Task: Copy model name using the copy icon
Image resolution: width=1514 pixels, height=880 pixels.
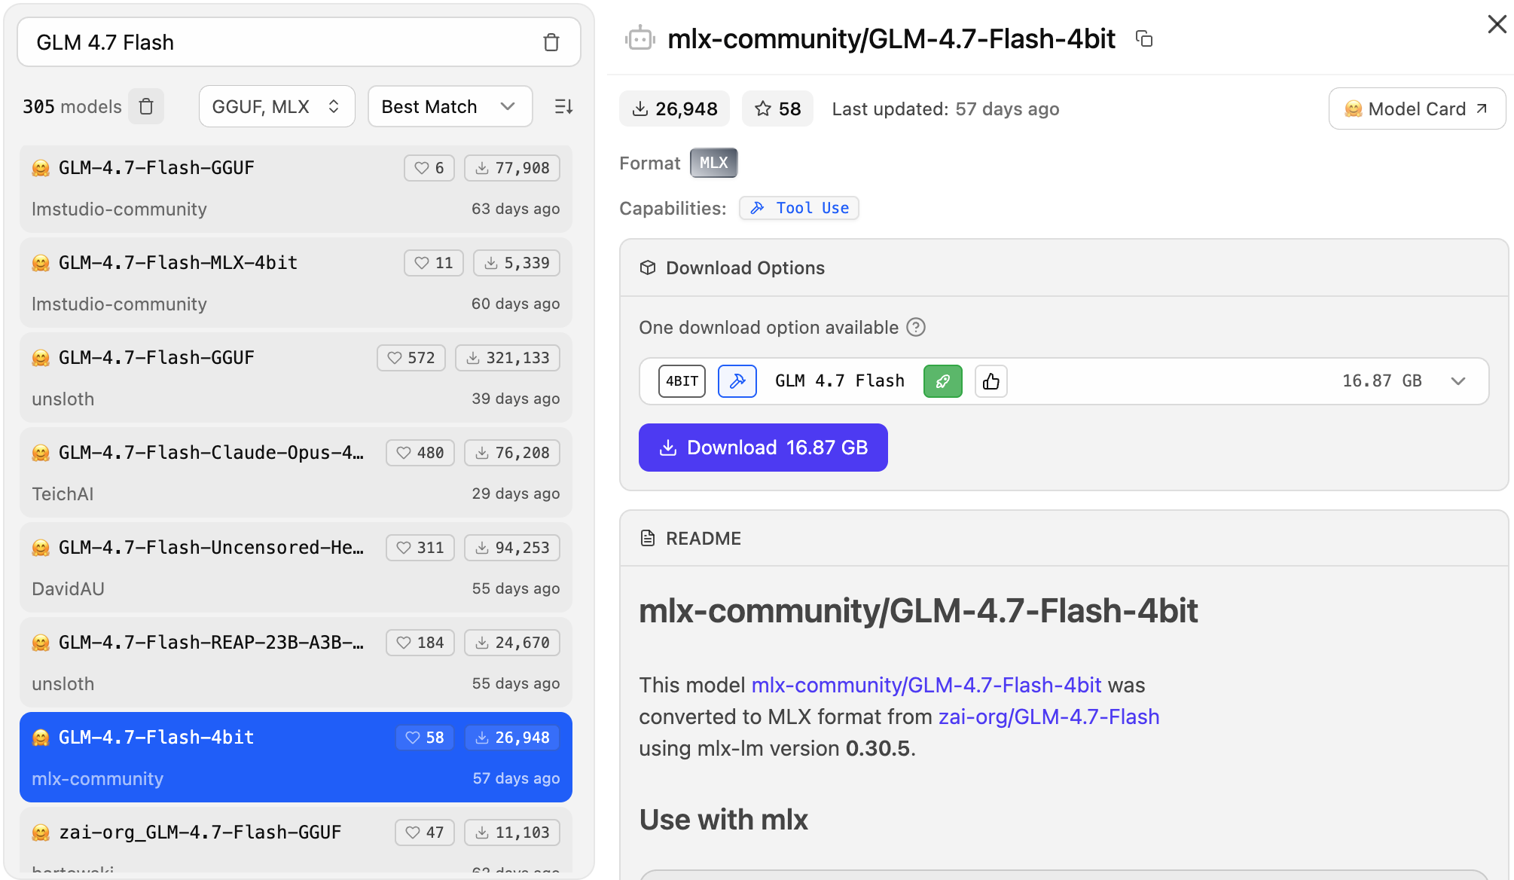Action: (1144, 38)
